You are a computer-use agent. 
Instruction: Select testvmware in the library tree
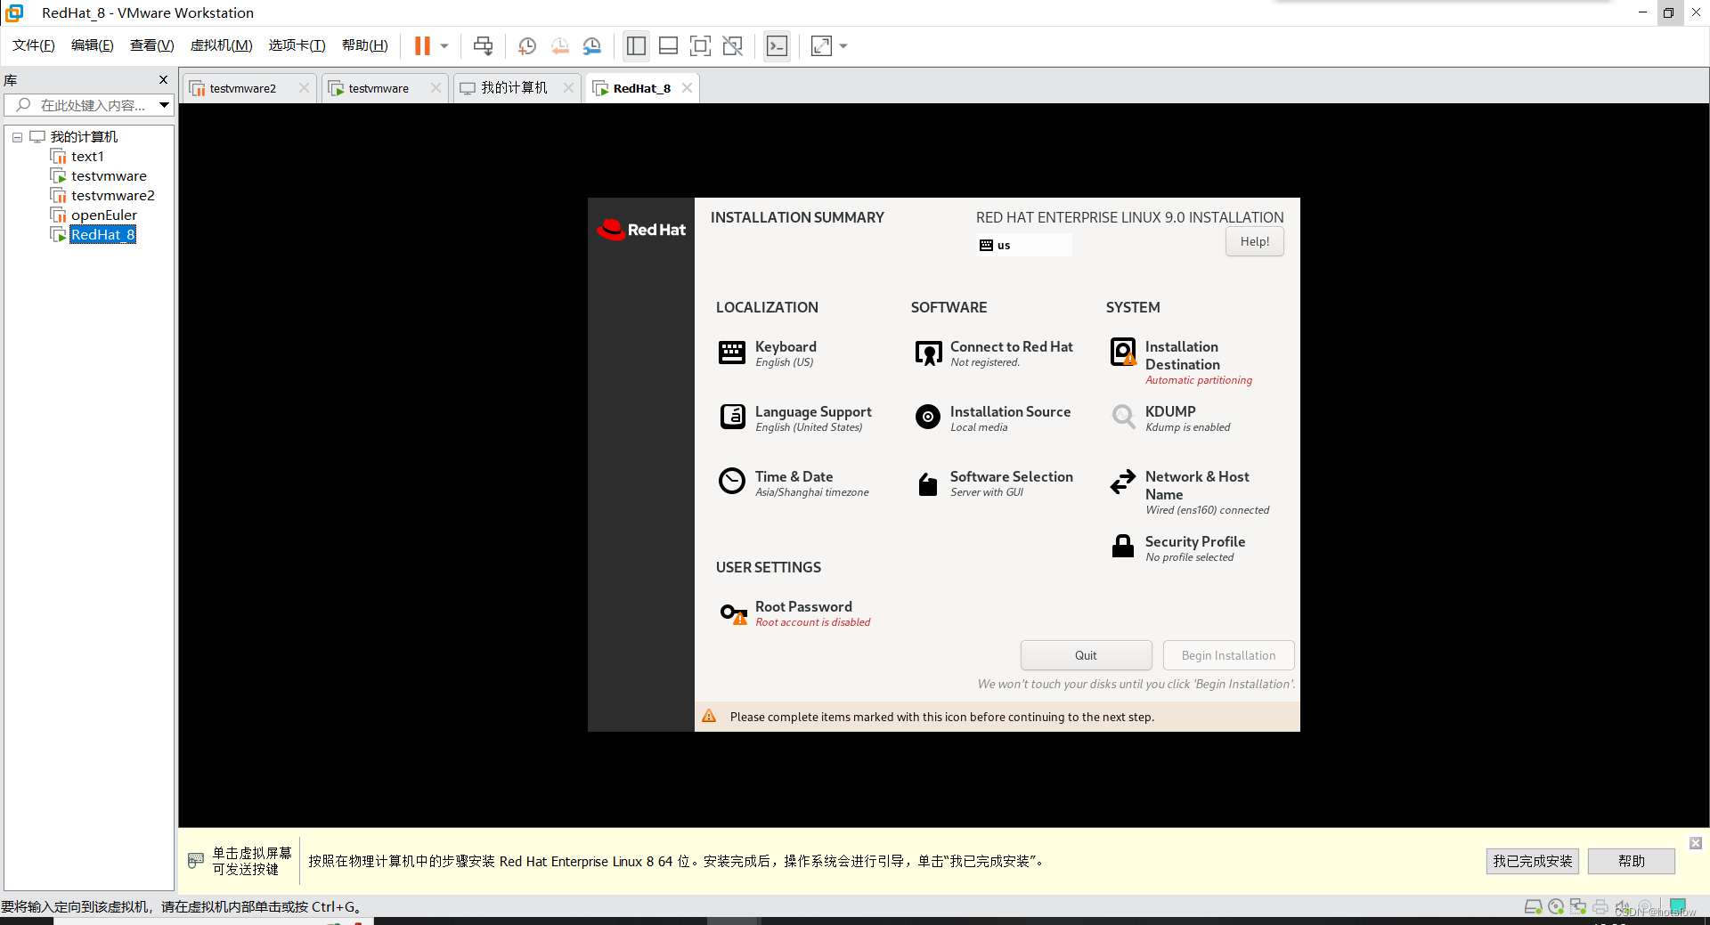[x=109, y=176]
